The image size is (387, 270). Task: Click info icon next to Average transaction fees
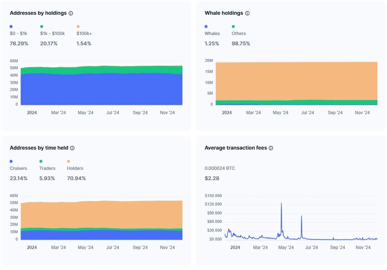coord(271,148)
